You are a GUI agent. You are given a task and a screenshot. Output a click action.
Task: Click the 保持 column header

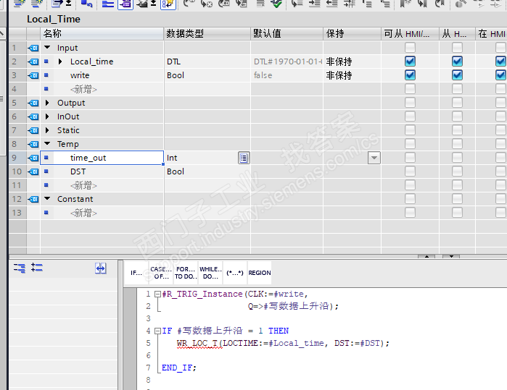352,33
